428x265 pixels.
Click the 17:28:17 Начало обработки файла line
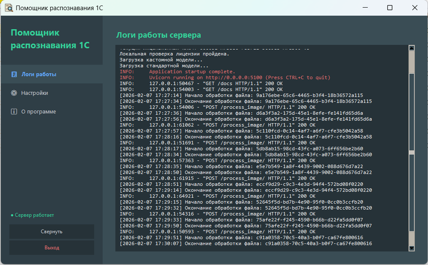tap(241, 149)
